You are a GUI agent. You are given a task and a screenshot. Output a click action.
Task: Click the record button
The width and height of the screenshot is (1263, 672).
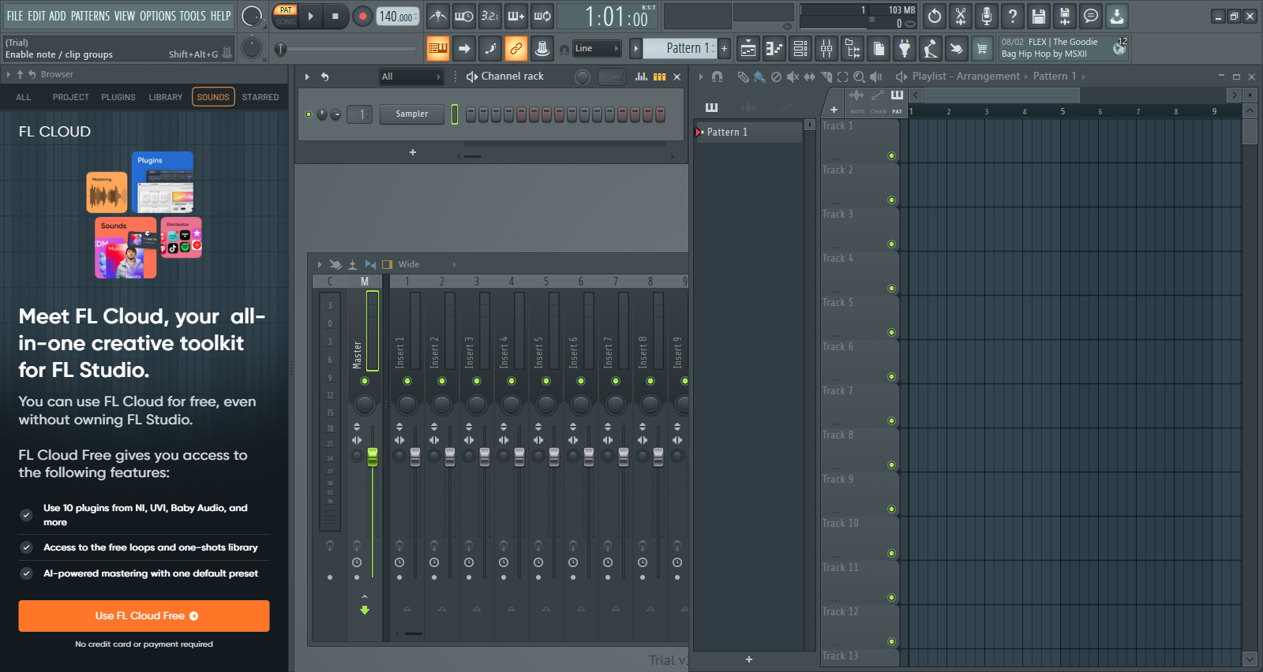(362, 16)
